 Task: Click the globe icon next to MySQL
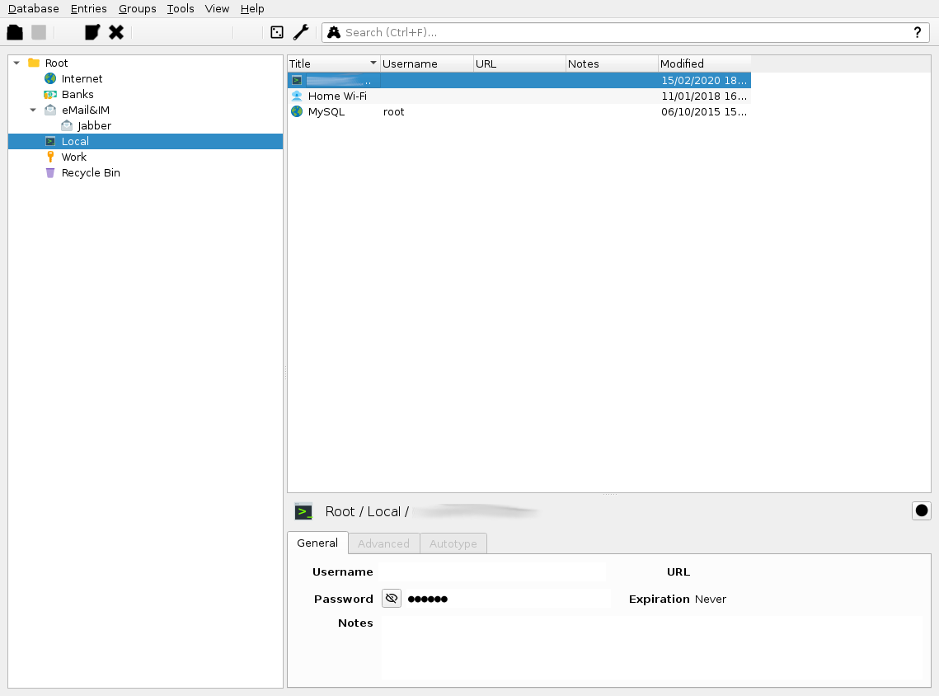click(x=296, y=111)
